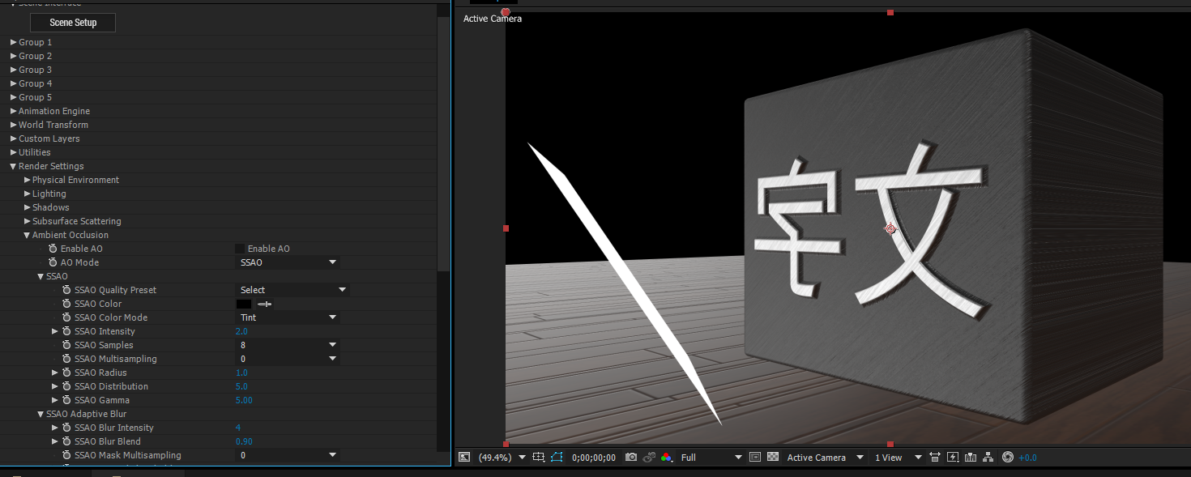Viewport: 1191px width, 477px height.
Task: Open the AO Mode SSAO dropdown
Action: click(288, 262)
